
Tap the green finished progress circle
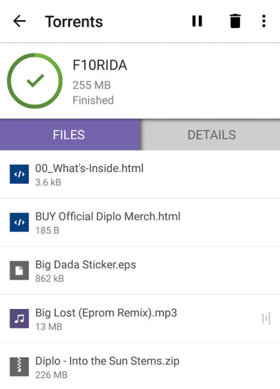coord(35,81)
